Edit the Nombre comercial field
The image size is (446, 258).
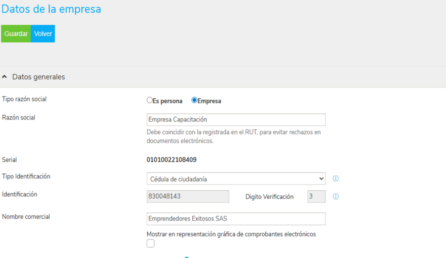coord(236,219)
